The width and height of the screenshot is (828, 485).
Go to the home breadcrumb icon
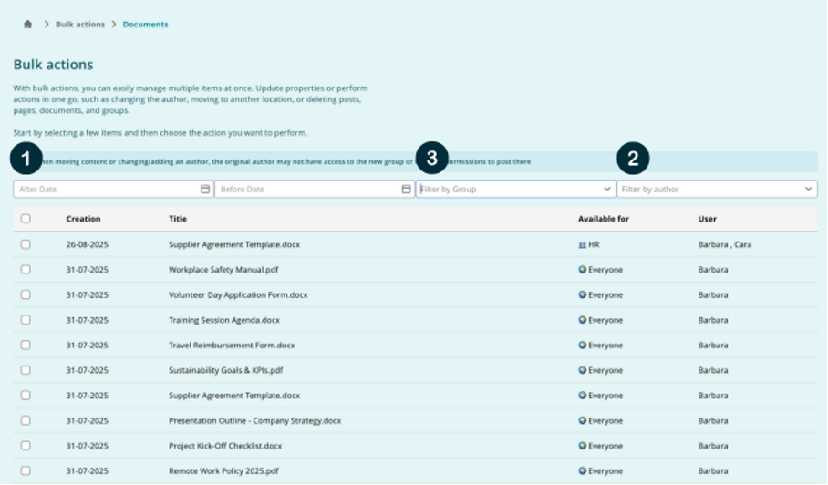(28, 25)
